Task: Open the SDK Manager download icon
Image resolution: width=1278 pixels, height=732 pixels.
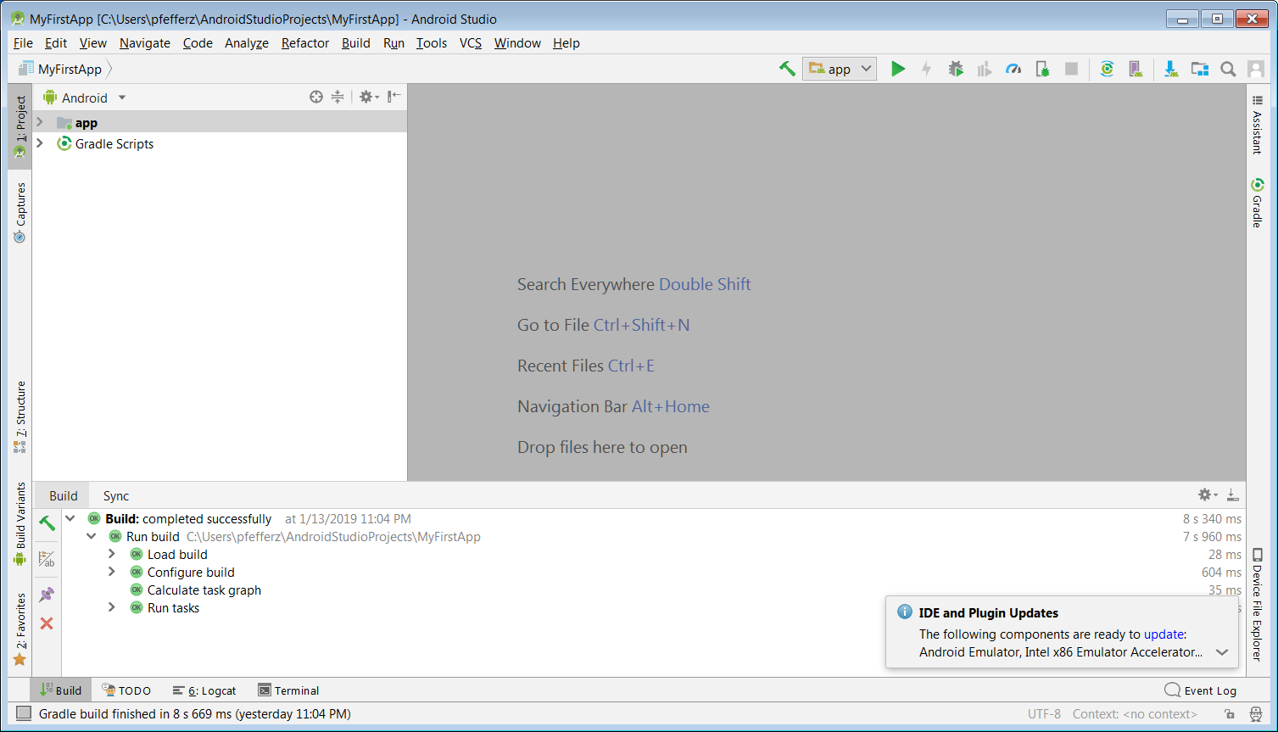Action: 1171,69
